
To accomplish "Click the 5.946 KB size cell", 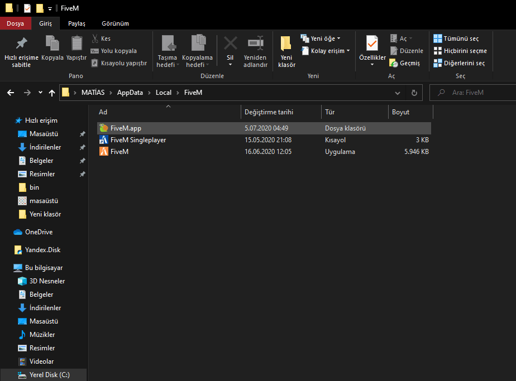I will coord(416,152).
